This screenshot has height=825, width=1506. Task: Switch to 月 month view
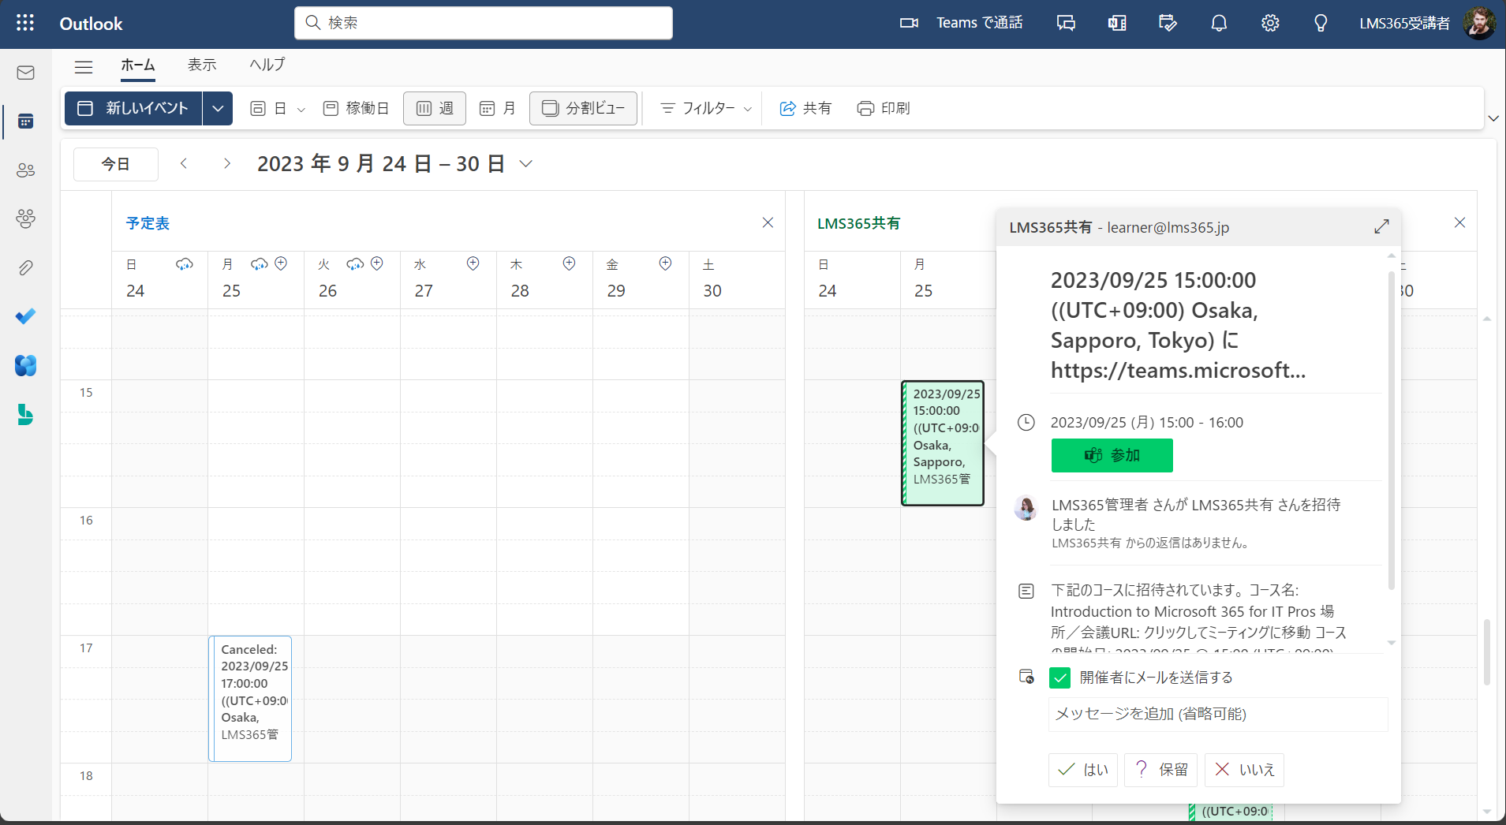[x=498, y=108]
